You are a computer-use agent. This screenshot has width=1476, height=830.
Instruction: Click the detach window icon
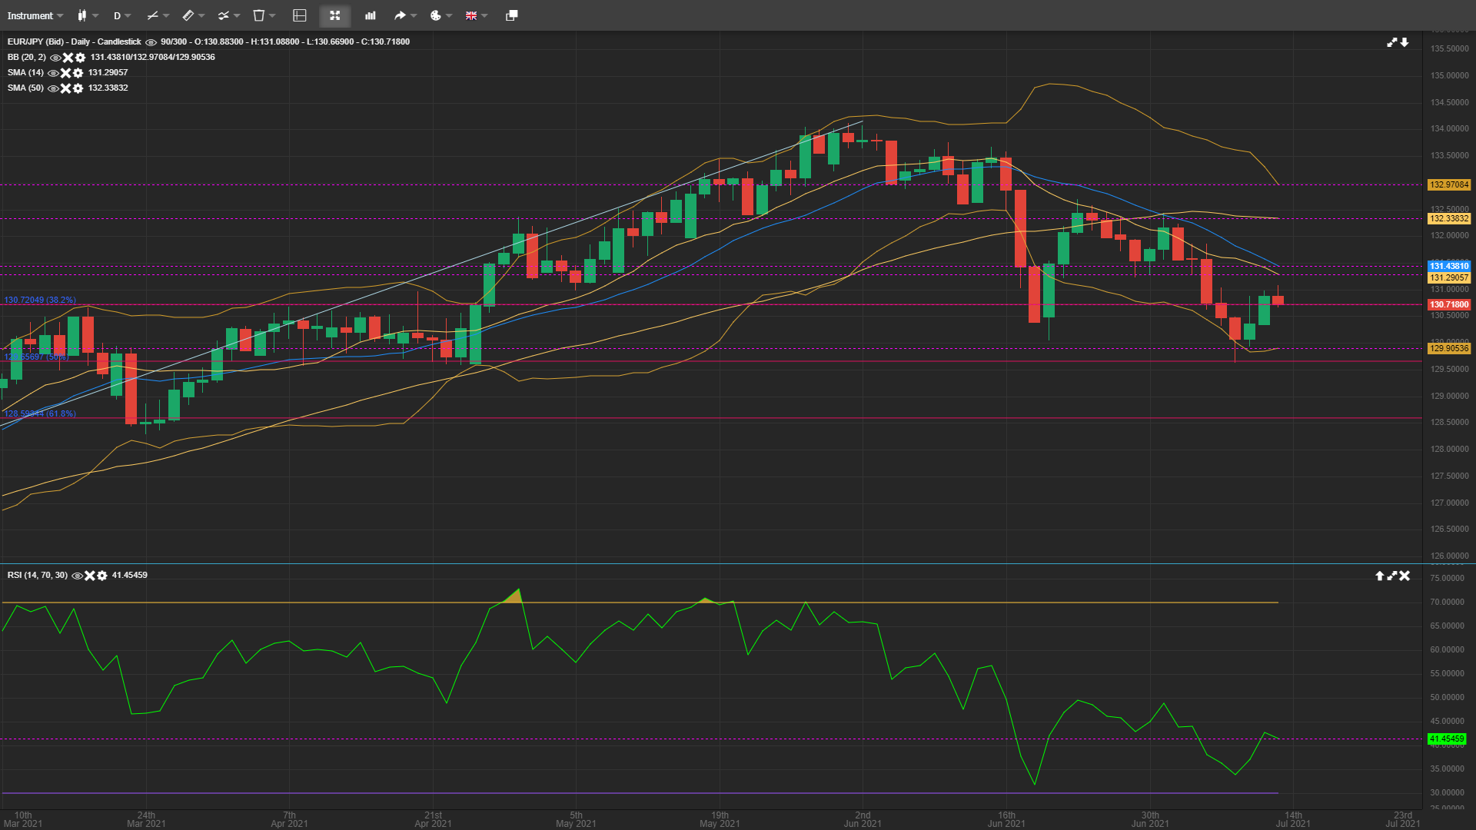pyautogui.click(x=511, y=15)
